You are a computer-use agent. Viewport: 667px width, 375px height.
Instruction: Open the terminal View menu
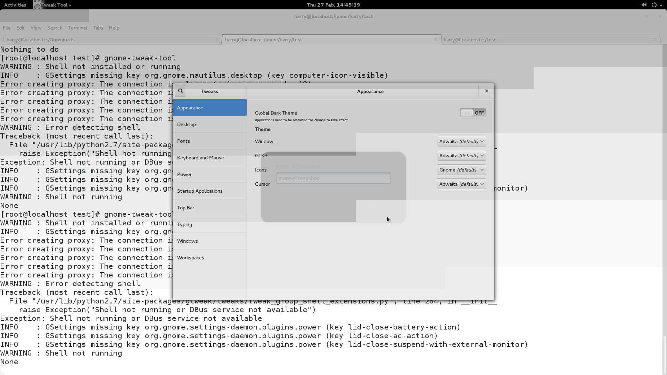[36, 28]
